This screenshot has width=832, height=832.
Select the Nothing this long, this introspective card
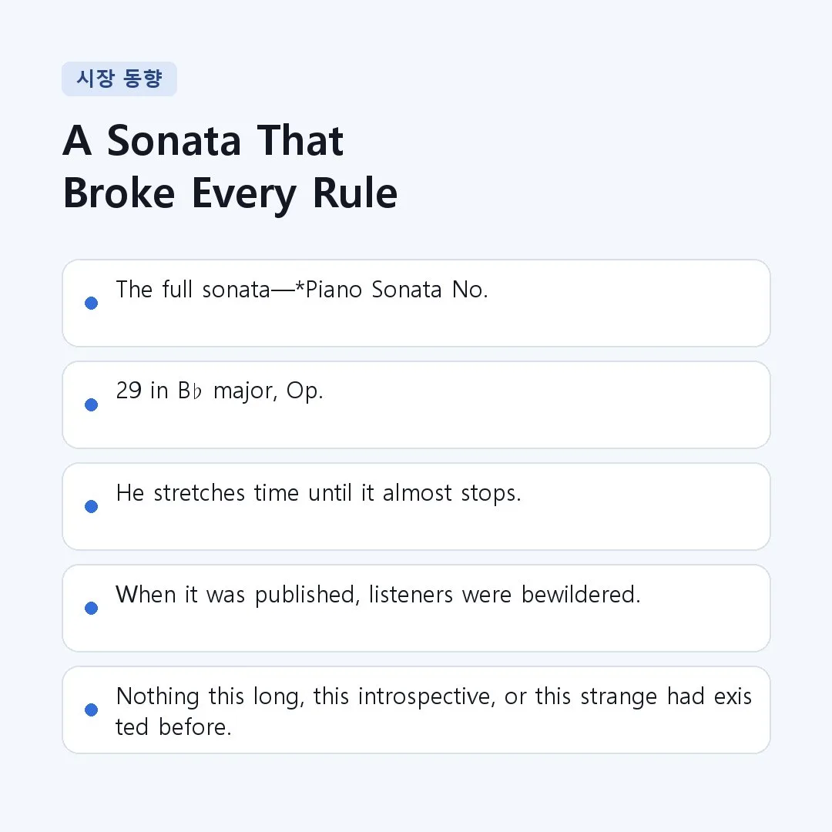(416, 710)
